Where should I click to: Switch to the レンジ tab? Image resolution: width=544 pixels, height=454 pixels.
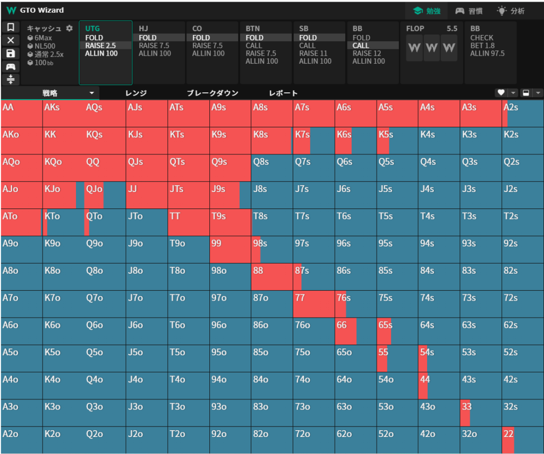click(136, 93)
